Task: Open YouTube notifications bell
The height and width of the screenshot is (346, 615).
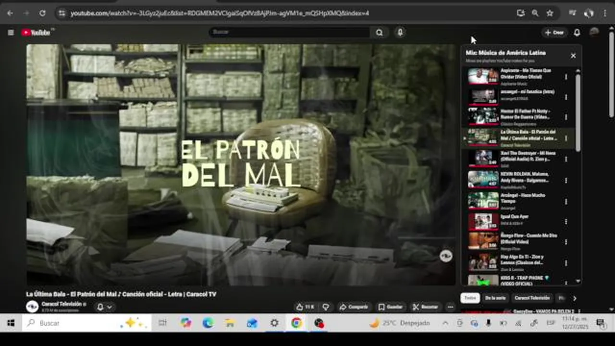Action: (x=577, y=32)
